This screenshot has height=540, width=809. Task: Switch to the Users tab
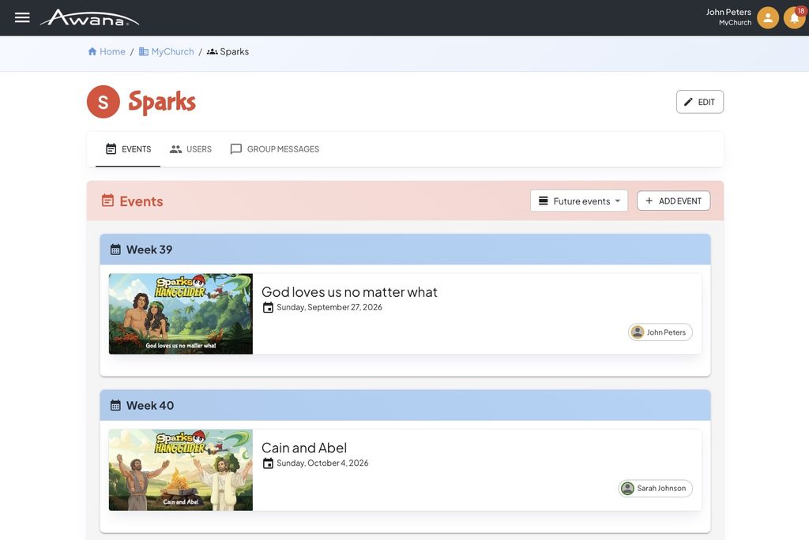pyautogui.click(x=190, y=149)
